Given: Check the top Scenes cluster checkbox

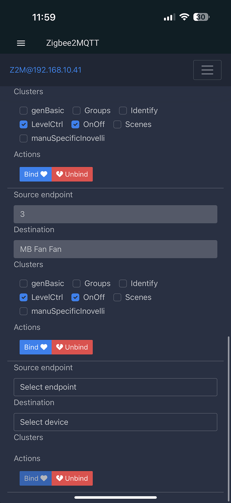Looking at the screenshot, I should click(117, 124).
